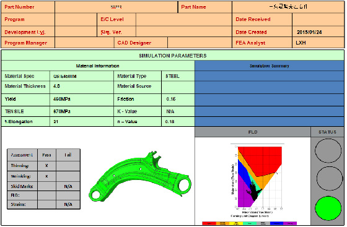
Task: Click the purple swatch in FLD legend
Action: (290, 223)
